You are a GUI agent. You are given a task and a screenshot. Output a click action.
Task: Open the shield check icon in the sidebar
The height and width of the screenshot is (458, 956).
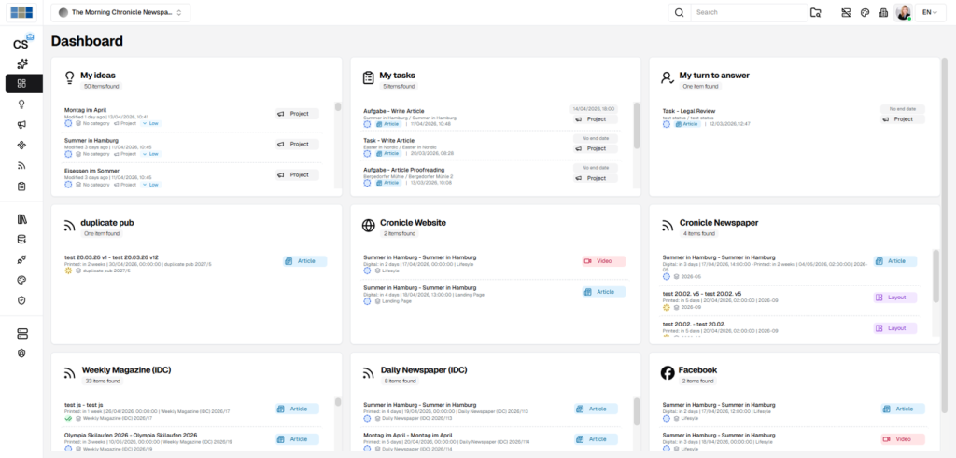(21, 300)
